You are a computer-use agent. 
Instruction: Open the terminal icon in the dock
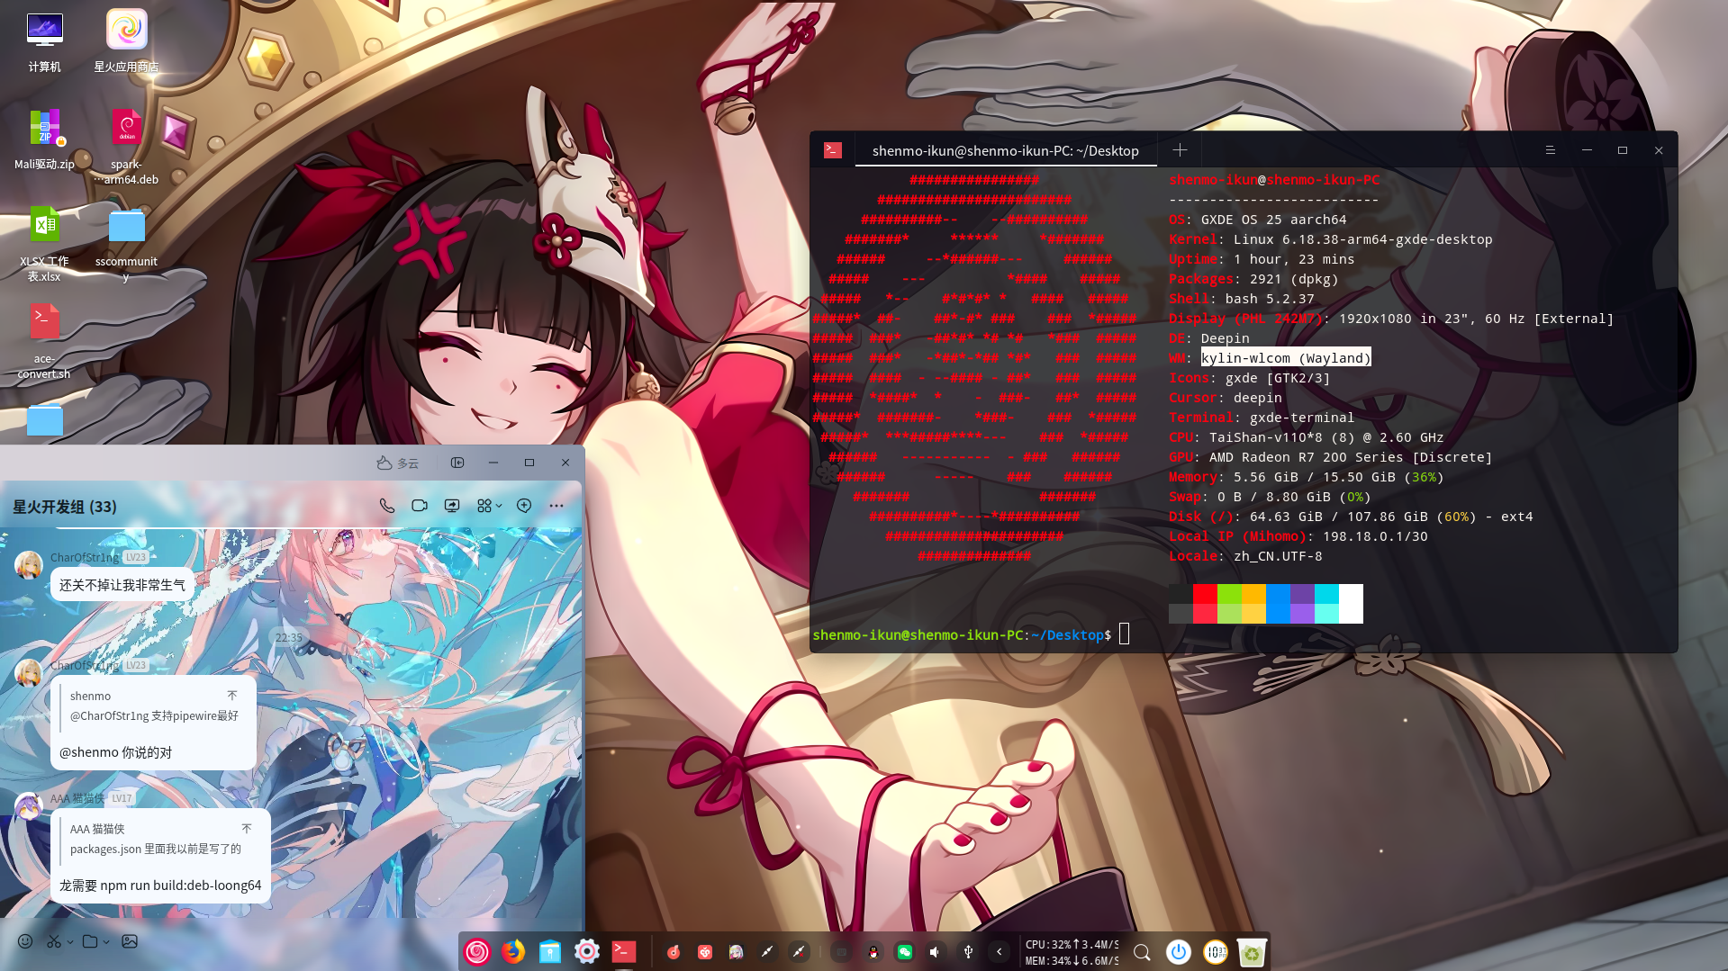(624, 951)
